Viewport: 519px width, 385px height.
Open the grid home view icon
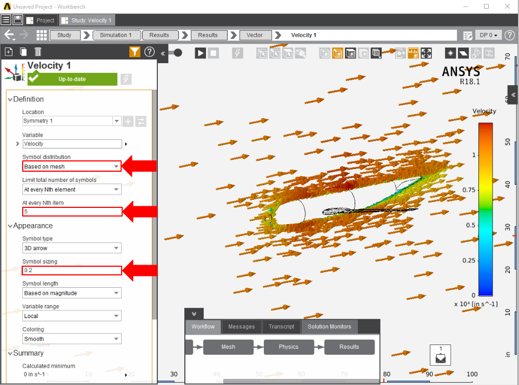coord(42,35)
